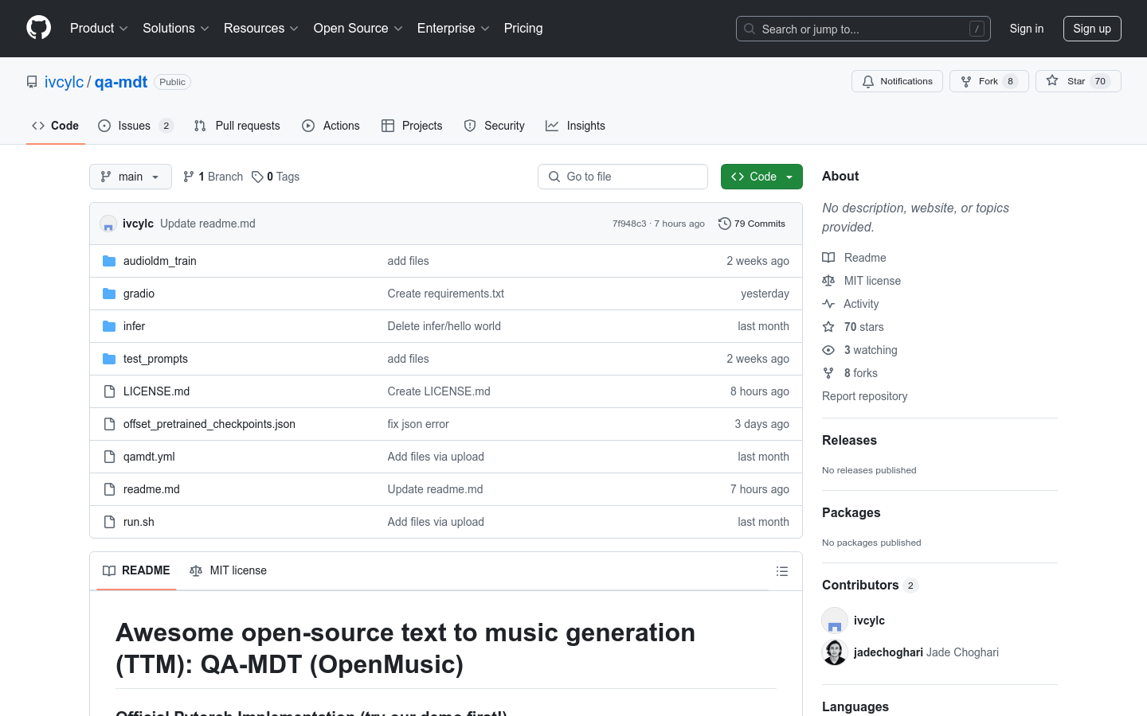Click the branch icon next to 1 Branch
This screenshot has height=716, width=1147.
[x=189, y=177]
